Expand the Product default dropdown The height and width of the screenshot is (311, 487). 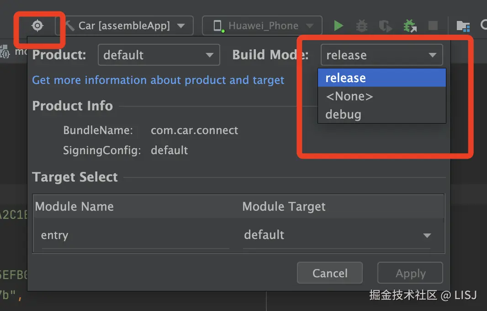[x=159, y=55]
